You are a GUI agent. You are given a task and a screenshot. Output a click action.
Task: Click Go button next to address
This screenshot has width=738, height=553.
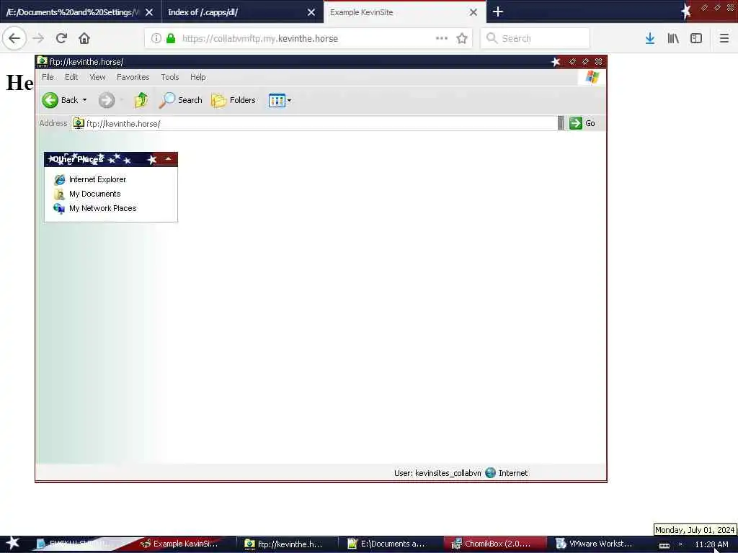582,123
